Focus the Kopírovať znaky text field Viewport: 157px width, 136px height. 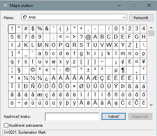click(72, 117)
